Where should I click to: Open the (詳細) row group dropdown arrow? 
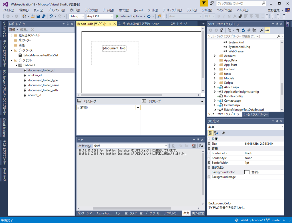[x=138, y=107]
